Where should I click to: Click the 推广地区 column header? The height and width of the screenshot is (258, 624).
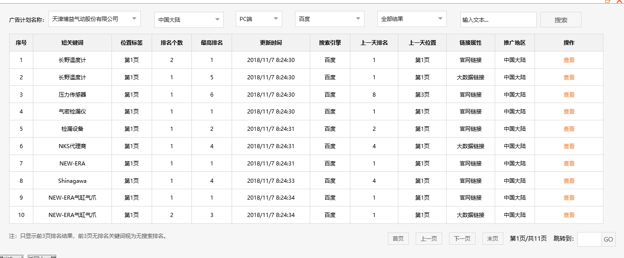tap(515, 43)
